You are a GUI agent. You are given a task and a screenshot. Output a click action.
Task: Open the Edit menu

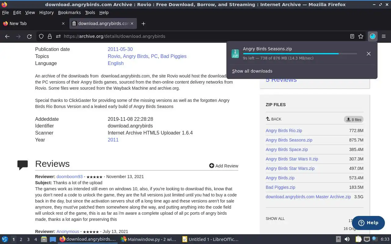(17, 13)
